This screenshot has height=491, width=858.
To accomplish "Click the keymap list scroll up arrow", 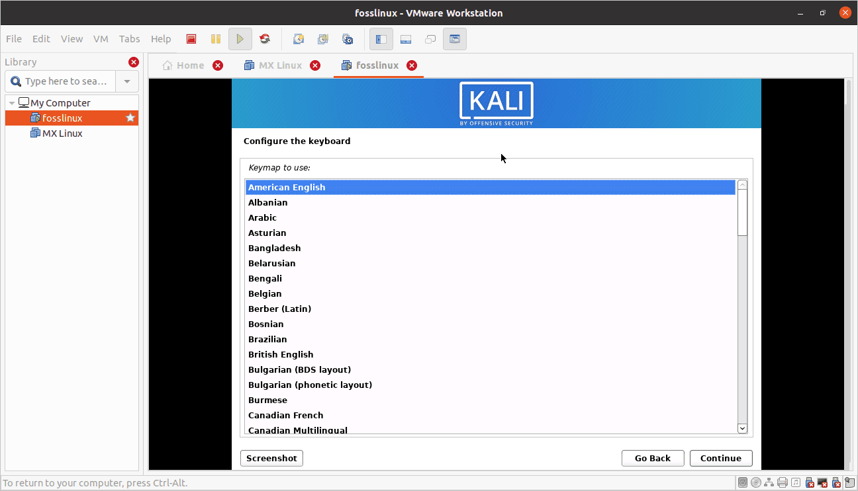I will tap(742, 185).
